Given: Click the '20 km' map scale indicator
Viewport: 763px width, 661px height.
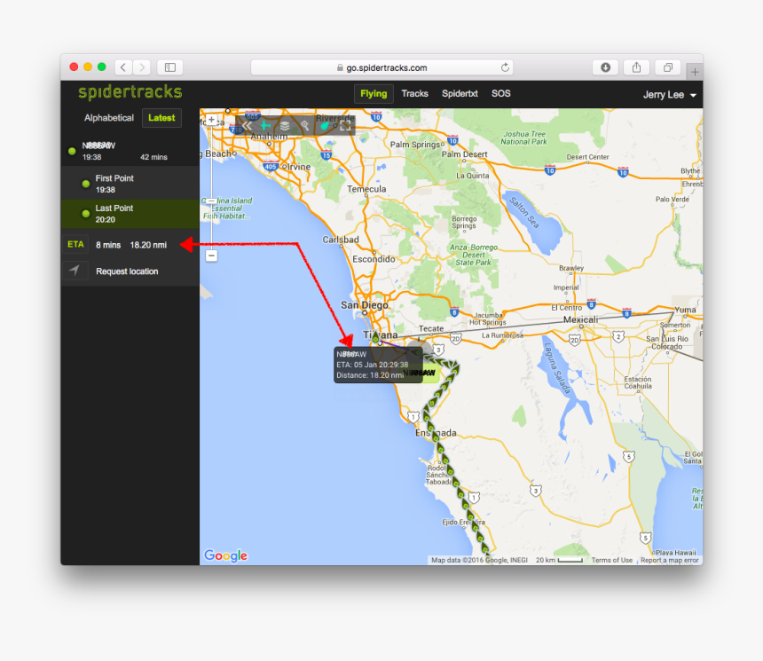Looking at the screenshot, I should click(x=559, y=560).
